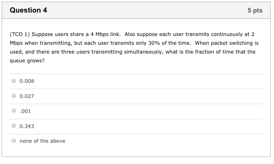Click the none of the above label text
274x164 pixels.
[42, 141]
